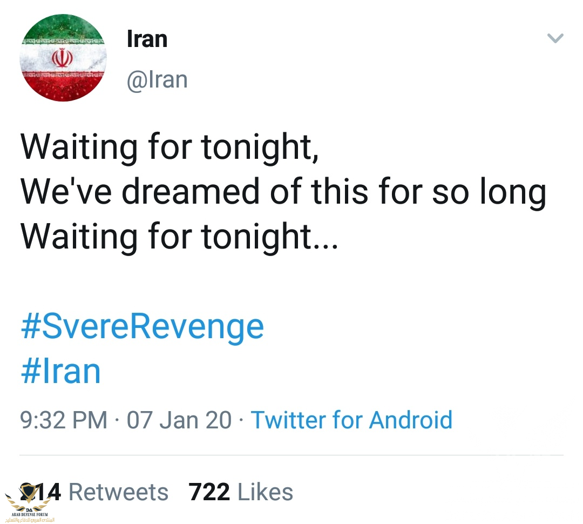
Task: Click the Twitter for Android source link
Action: [x=351, y=420]
